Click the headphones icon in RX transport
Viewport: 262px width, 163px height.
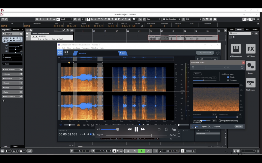tap(81, 134)
